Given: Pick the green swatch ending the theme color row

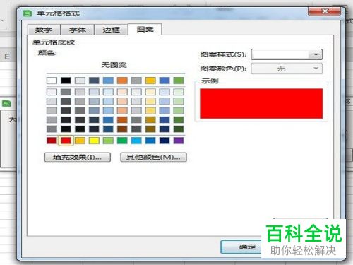Looking at the screenshot, I should point(179,81).
